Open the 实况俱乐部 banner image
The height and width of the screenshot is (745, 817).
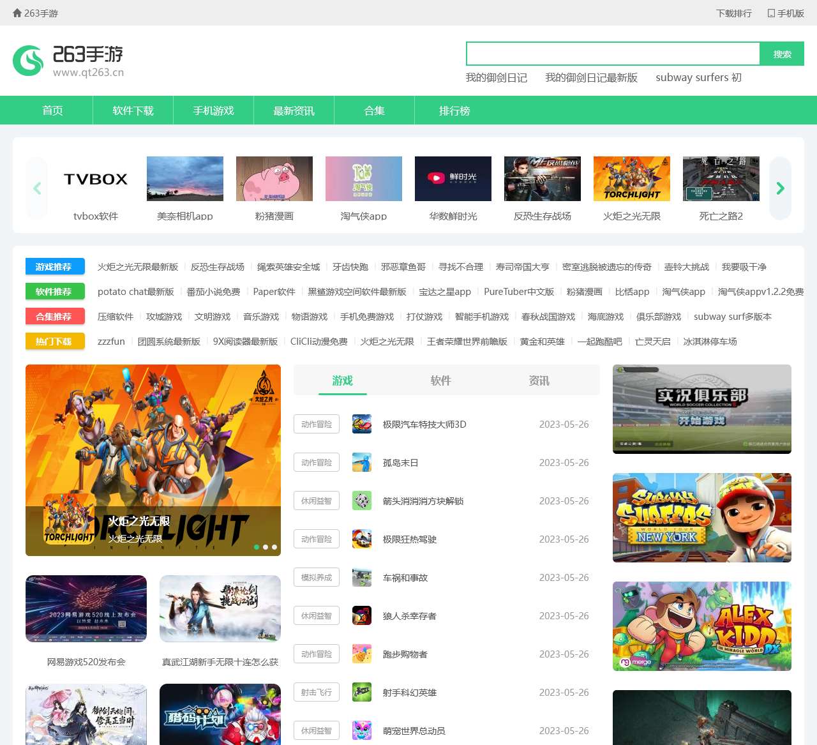click(x=702, y=409)
